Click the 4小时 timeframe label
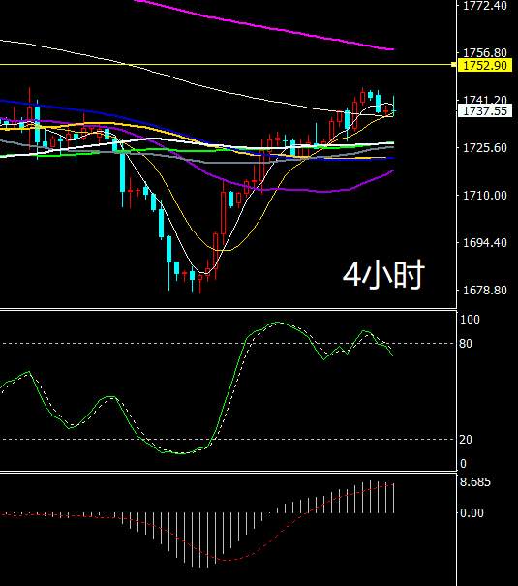This screenshot has width=518, height=586. point(383,275)
